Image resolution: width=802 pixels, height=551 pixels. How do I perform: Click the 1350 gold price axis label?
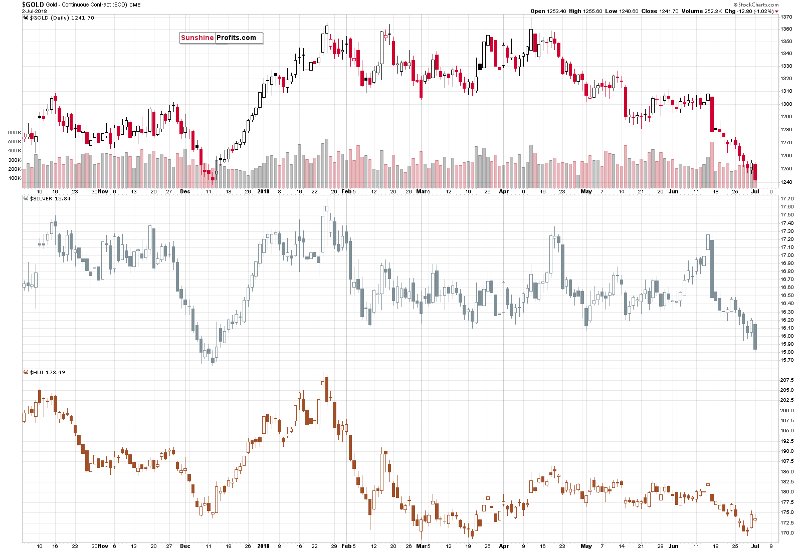point(786,42)
